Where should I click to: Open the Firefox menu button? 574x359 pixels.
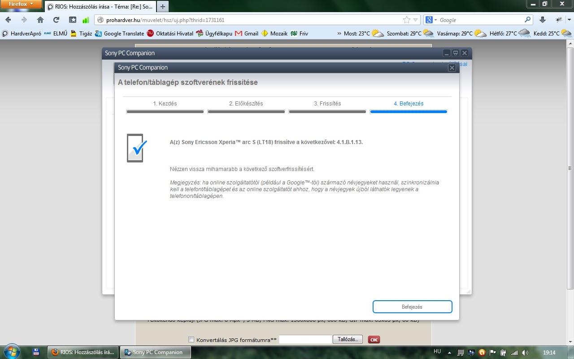[21, 4]
